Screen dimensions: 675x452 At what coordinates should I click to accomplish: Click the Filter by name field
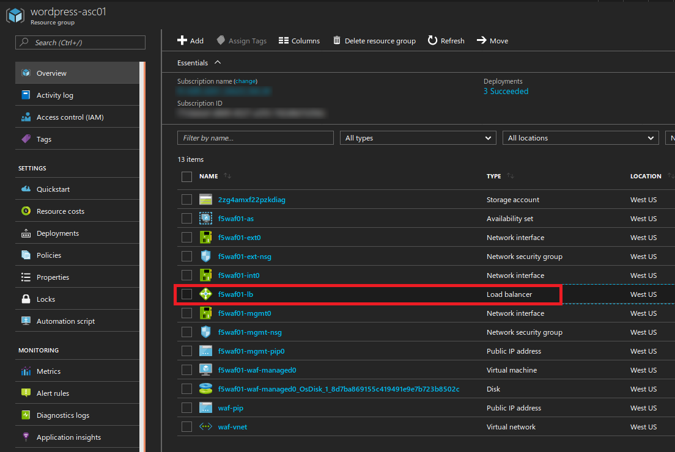coord(256,138)
